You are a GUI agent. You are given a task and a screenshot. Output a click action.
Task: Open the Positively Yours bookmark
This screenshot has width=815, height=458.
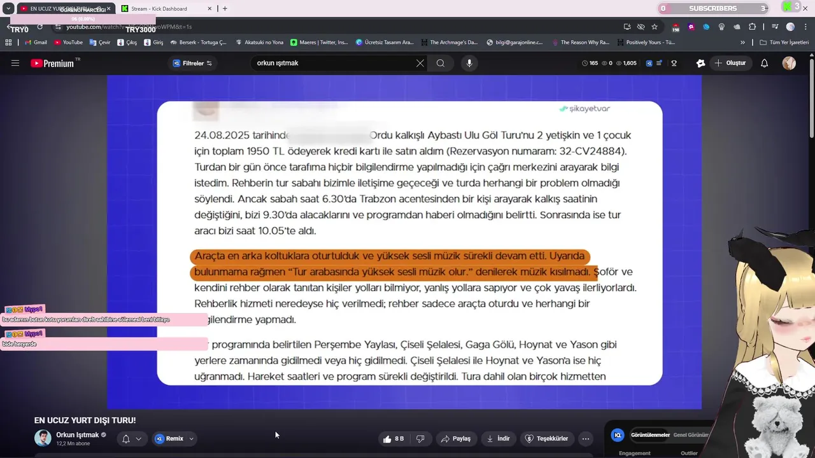tap(646, 43)
